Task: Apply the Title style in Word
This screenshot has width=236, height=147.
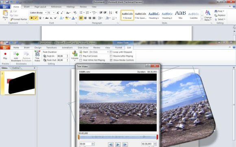Action: click(x=180, y=15)
